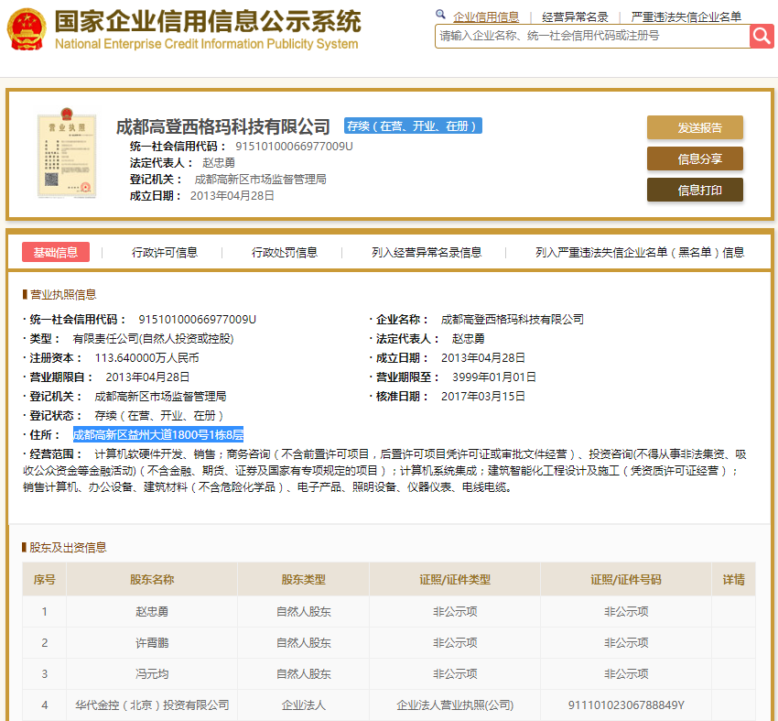Open the 企业信用信息 navigation link

click(x=486, y=15)
